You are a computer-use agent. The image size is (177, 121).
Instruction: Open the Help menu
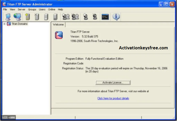click(x=60, y=10)
